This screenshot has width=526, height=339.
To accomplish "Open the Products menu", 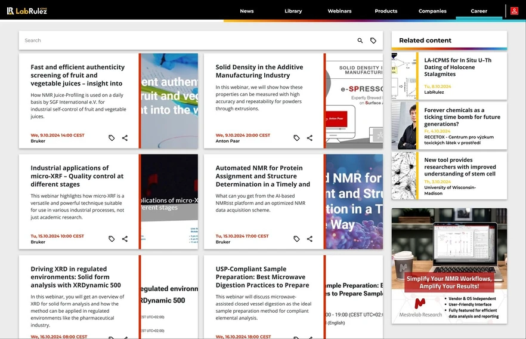I will pos(386,11).
